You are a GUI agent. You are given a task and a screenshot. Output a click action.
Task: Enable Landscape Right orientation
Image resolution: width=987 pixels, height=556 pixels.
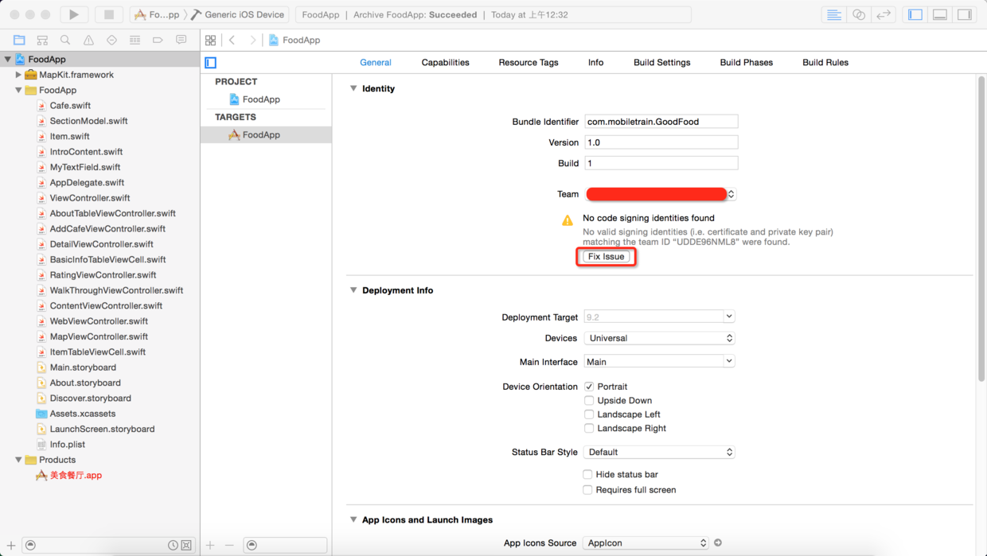[589, 428]
